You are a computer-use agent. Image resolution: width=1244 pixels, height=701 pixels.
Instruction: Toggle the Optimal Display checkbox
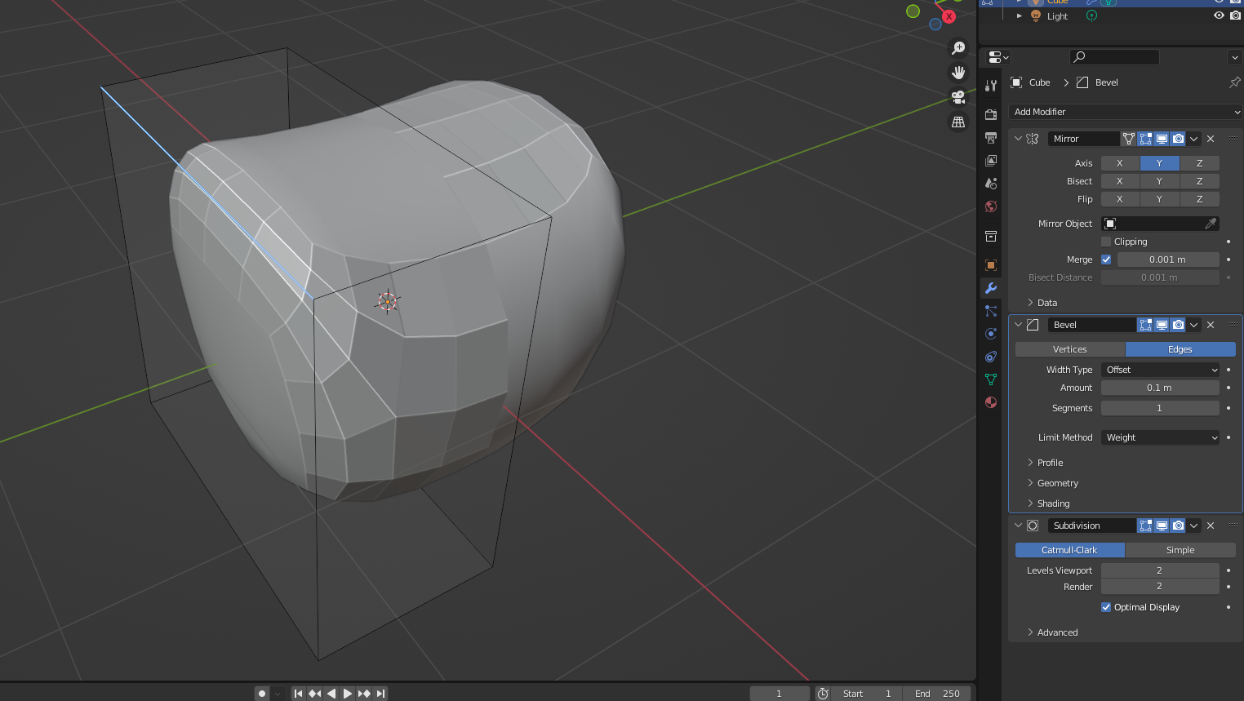pyautogui.click(x=1106, y=607)
